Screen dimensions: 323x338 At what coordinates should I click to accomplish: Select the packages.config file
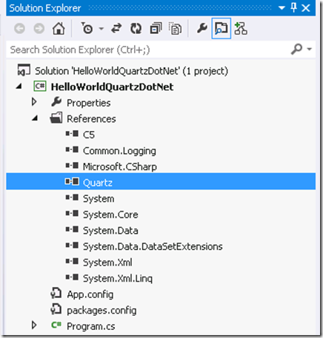(101, 311)
